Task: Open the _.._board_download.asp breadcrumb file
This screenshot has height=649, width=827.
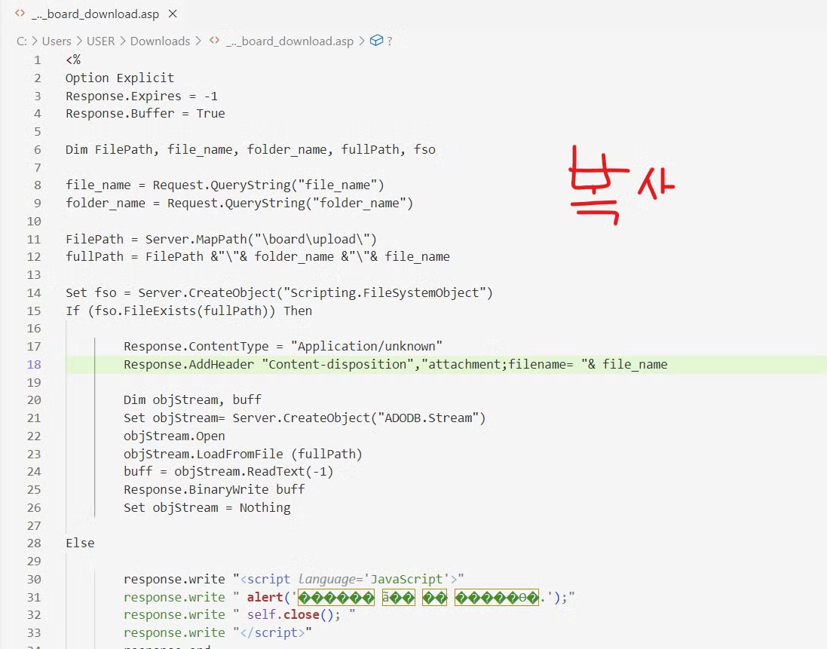Action: [x=289, y=41]
